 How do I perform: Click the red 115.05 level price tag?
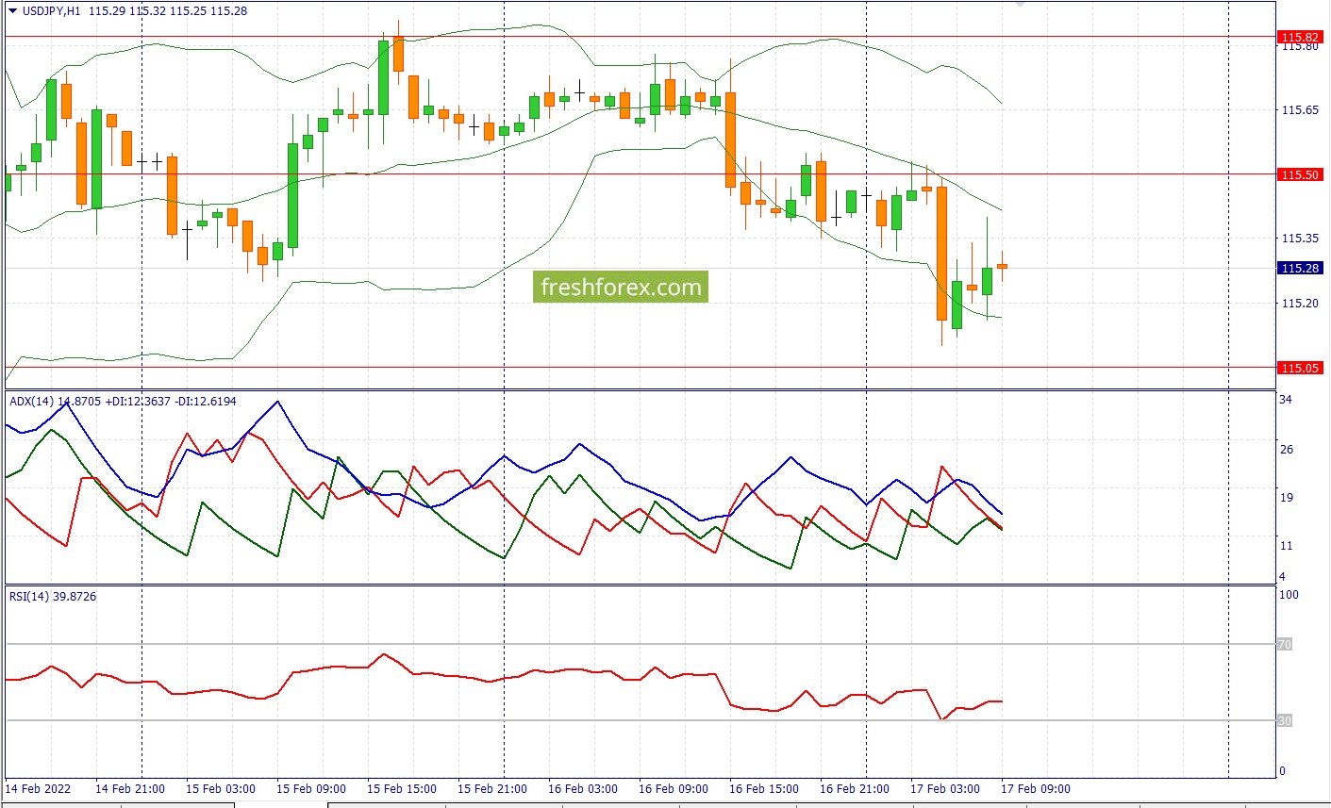(x=1300, y=368)
